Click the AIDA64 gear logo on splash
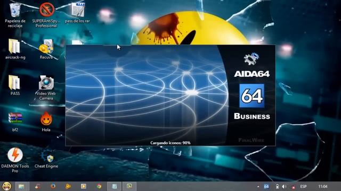341x191 pixels. click(251, 59)
